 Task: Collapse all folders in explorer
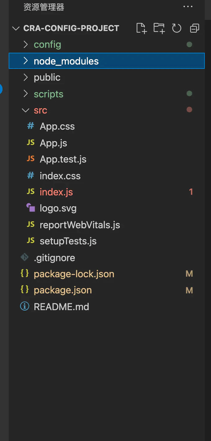(x=195, y=28)
